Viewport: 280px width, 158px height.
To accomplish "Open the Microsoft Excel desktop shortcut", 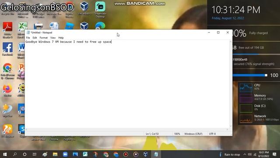I will [x=22, y=30].
